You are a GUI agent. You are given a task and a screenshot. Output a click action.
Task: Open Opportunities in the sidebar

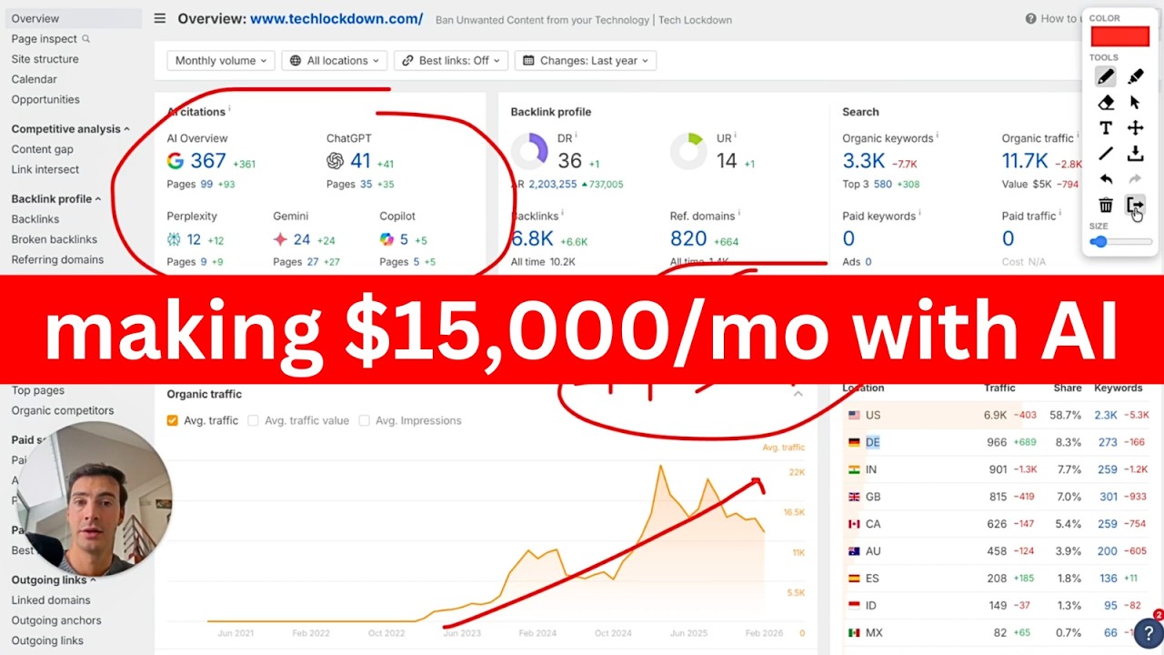(45, 100)
